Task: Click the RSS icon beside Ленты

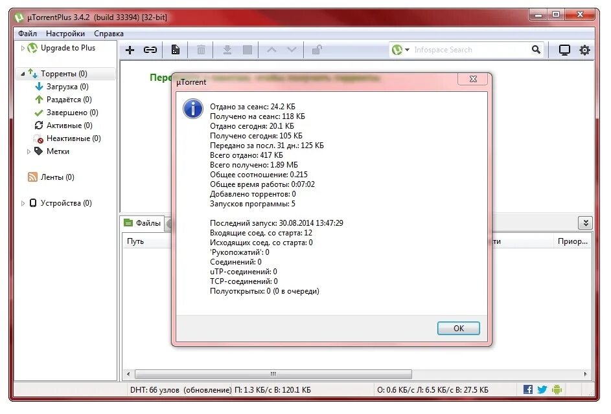Action: click(32, 177)
